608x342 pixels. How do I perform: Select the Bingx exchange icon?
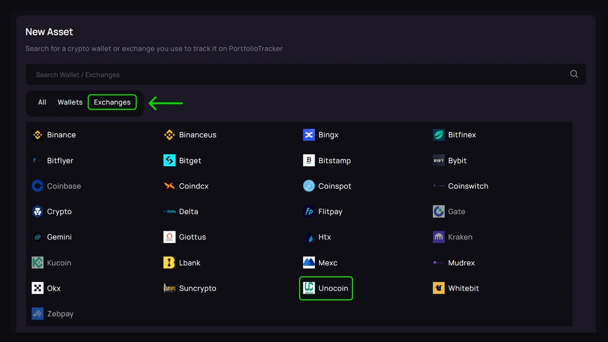(x=309, y=135)
